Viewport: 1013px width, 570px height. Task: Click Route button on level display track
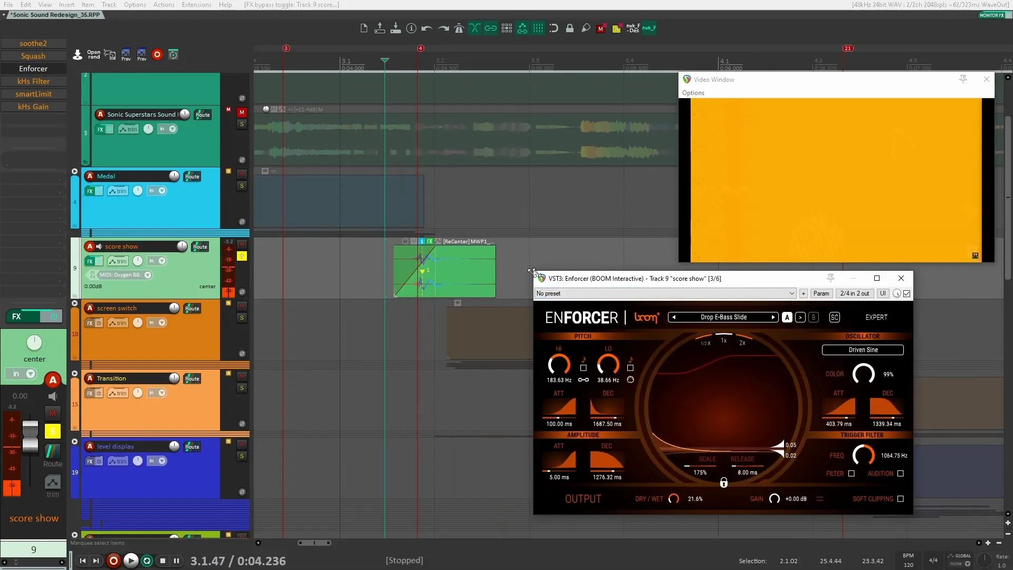pos(192,447)
